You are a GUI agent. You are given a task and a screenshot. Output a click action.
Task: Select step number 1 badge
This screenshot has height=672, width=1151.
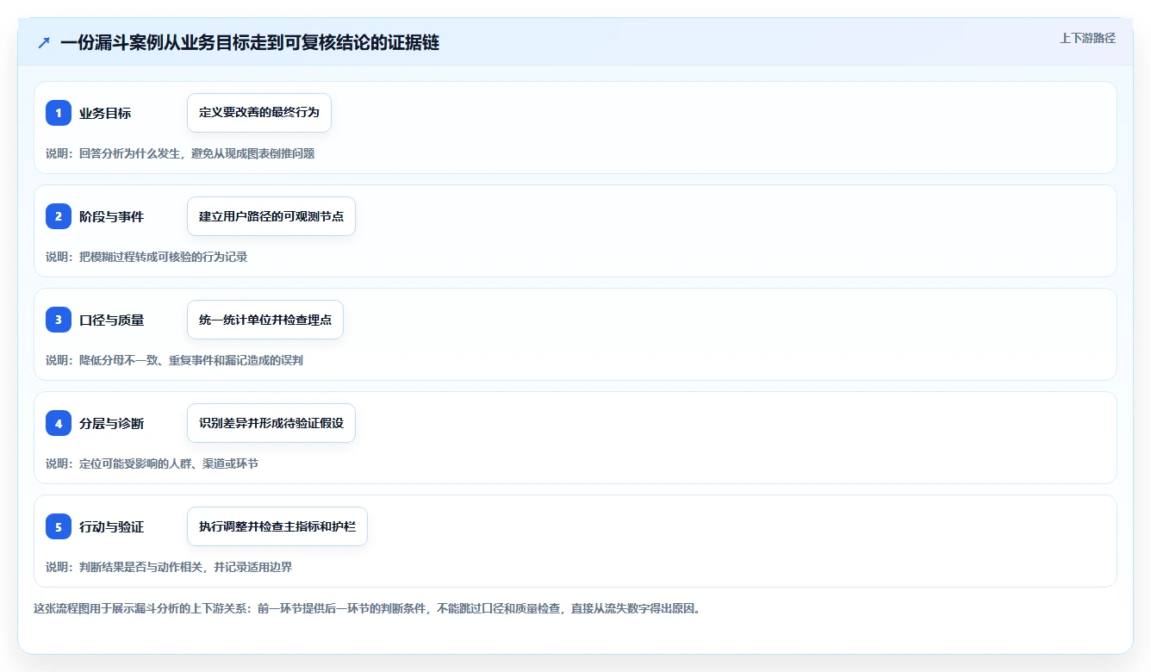[59, 113]
